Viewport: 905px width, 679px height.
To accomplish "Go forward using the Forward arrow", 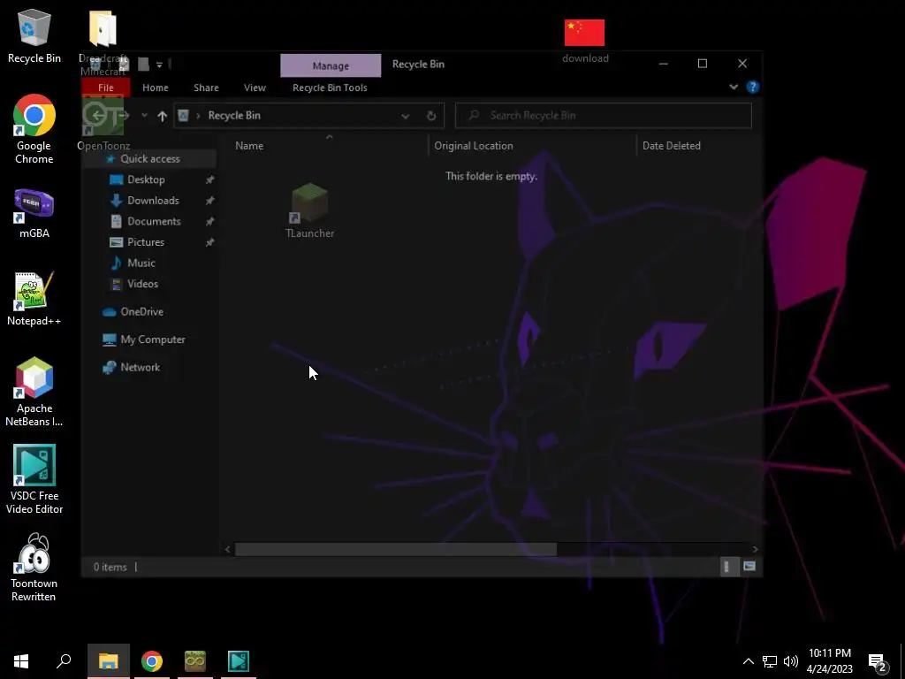I will pos(124,116).
